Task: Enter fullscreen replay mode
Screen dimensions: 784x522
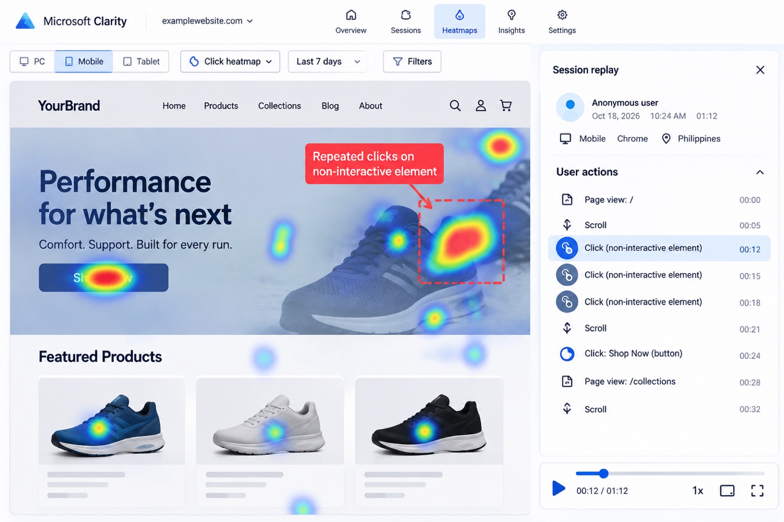Action: (757, 491)
